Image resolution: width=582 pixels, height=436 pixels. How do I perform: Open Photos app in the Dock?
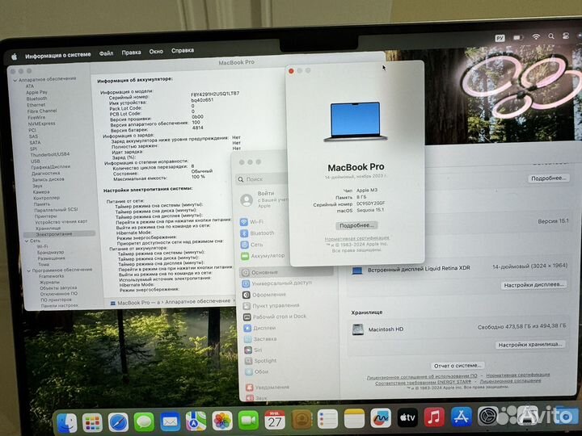(x=222, y=421)
